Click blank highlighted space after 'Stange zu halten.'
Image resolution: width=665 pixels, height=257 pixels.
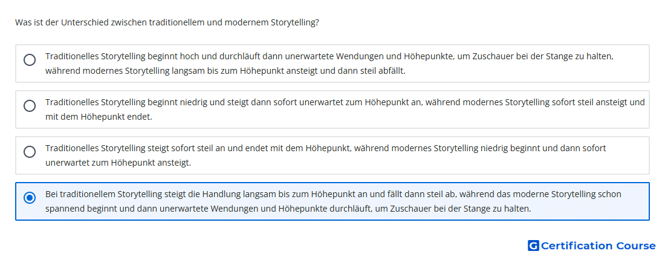589,209
